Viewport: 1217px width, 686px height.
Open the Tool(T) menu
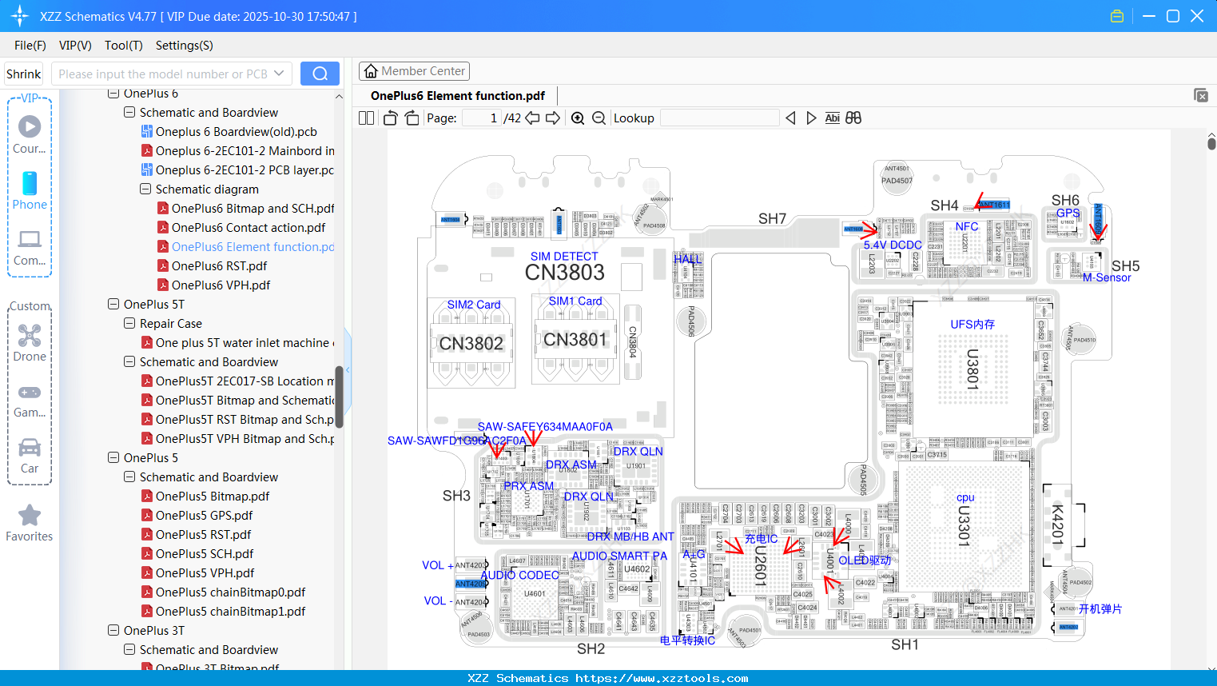click(x=124, y=46)
